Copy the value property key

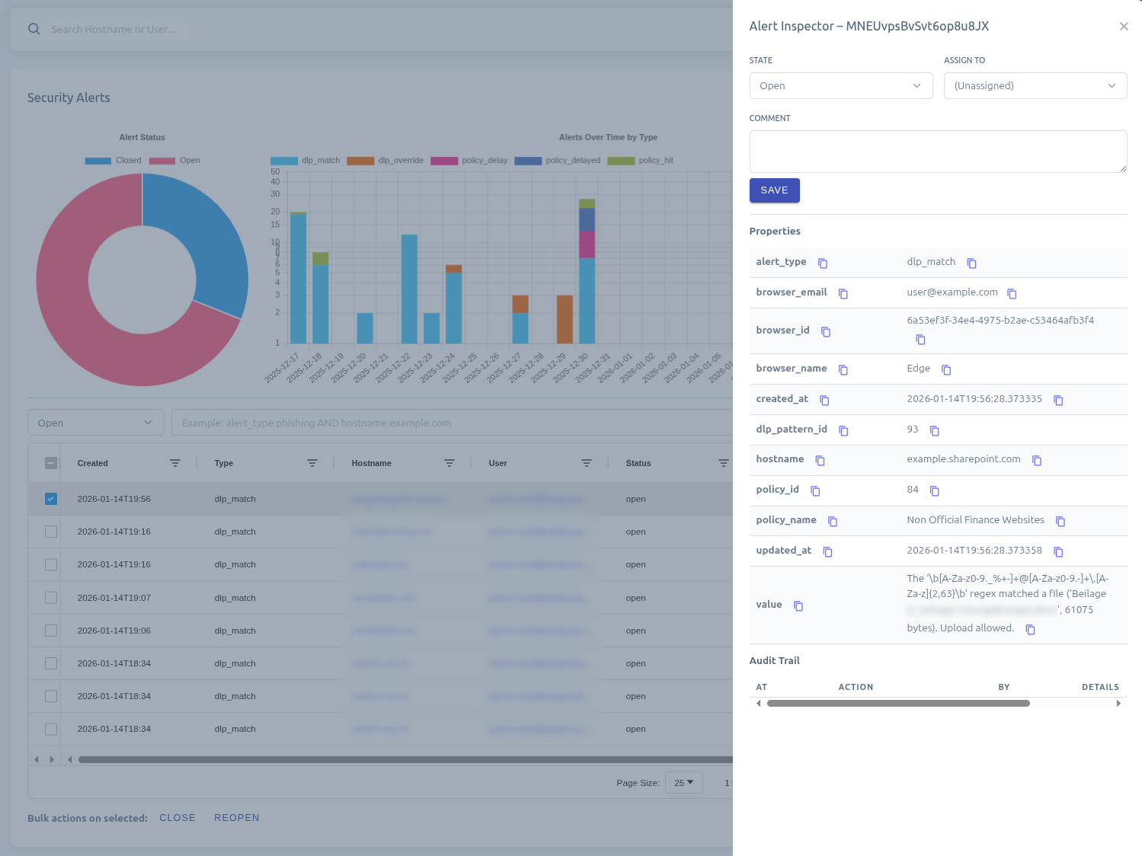coord(798,605)
